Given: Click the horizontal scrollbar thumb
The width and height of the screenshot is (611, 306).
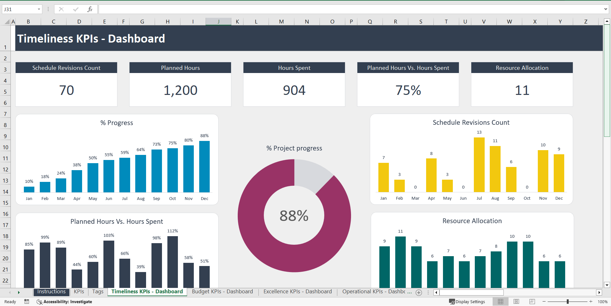Looking at the screenshot, I should click(x=471, y=293).
